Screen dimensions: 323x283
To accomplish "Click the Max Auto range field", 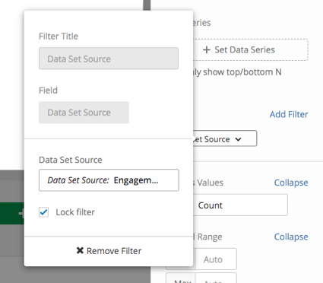I will [x=216, y=278].
